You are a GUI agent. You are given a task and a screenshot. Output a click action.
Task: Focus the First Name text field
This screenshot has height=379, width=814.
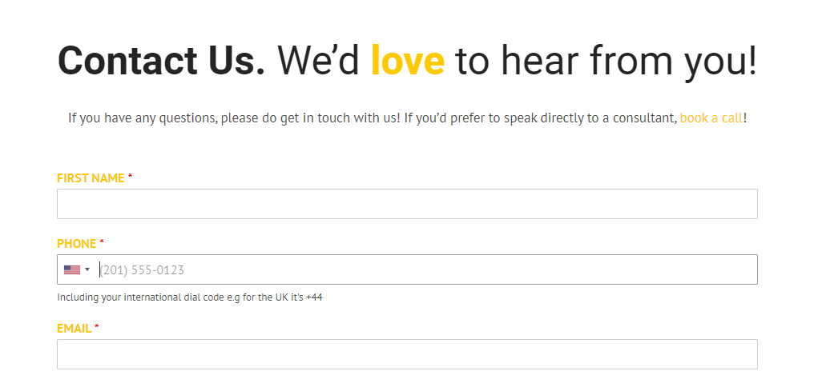coord(407,203)
